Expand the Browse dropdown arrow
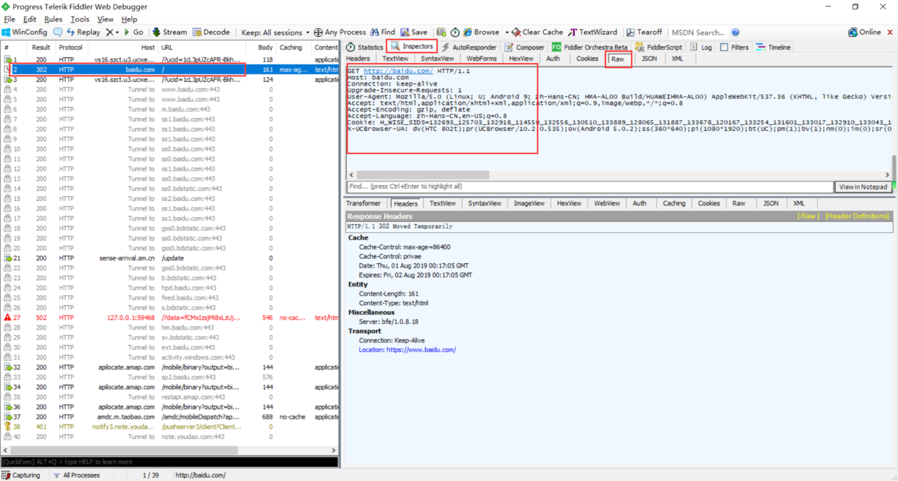898x481 pixels. tap(506, 33)
